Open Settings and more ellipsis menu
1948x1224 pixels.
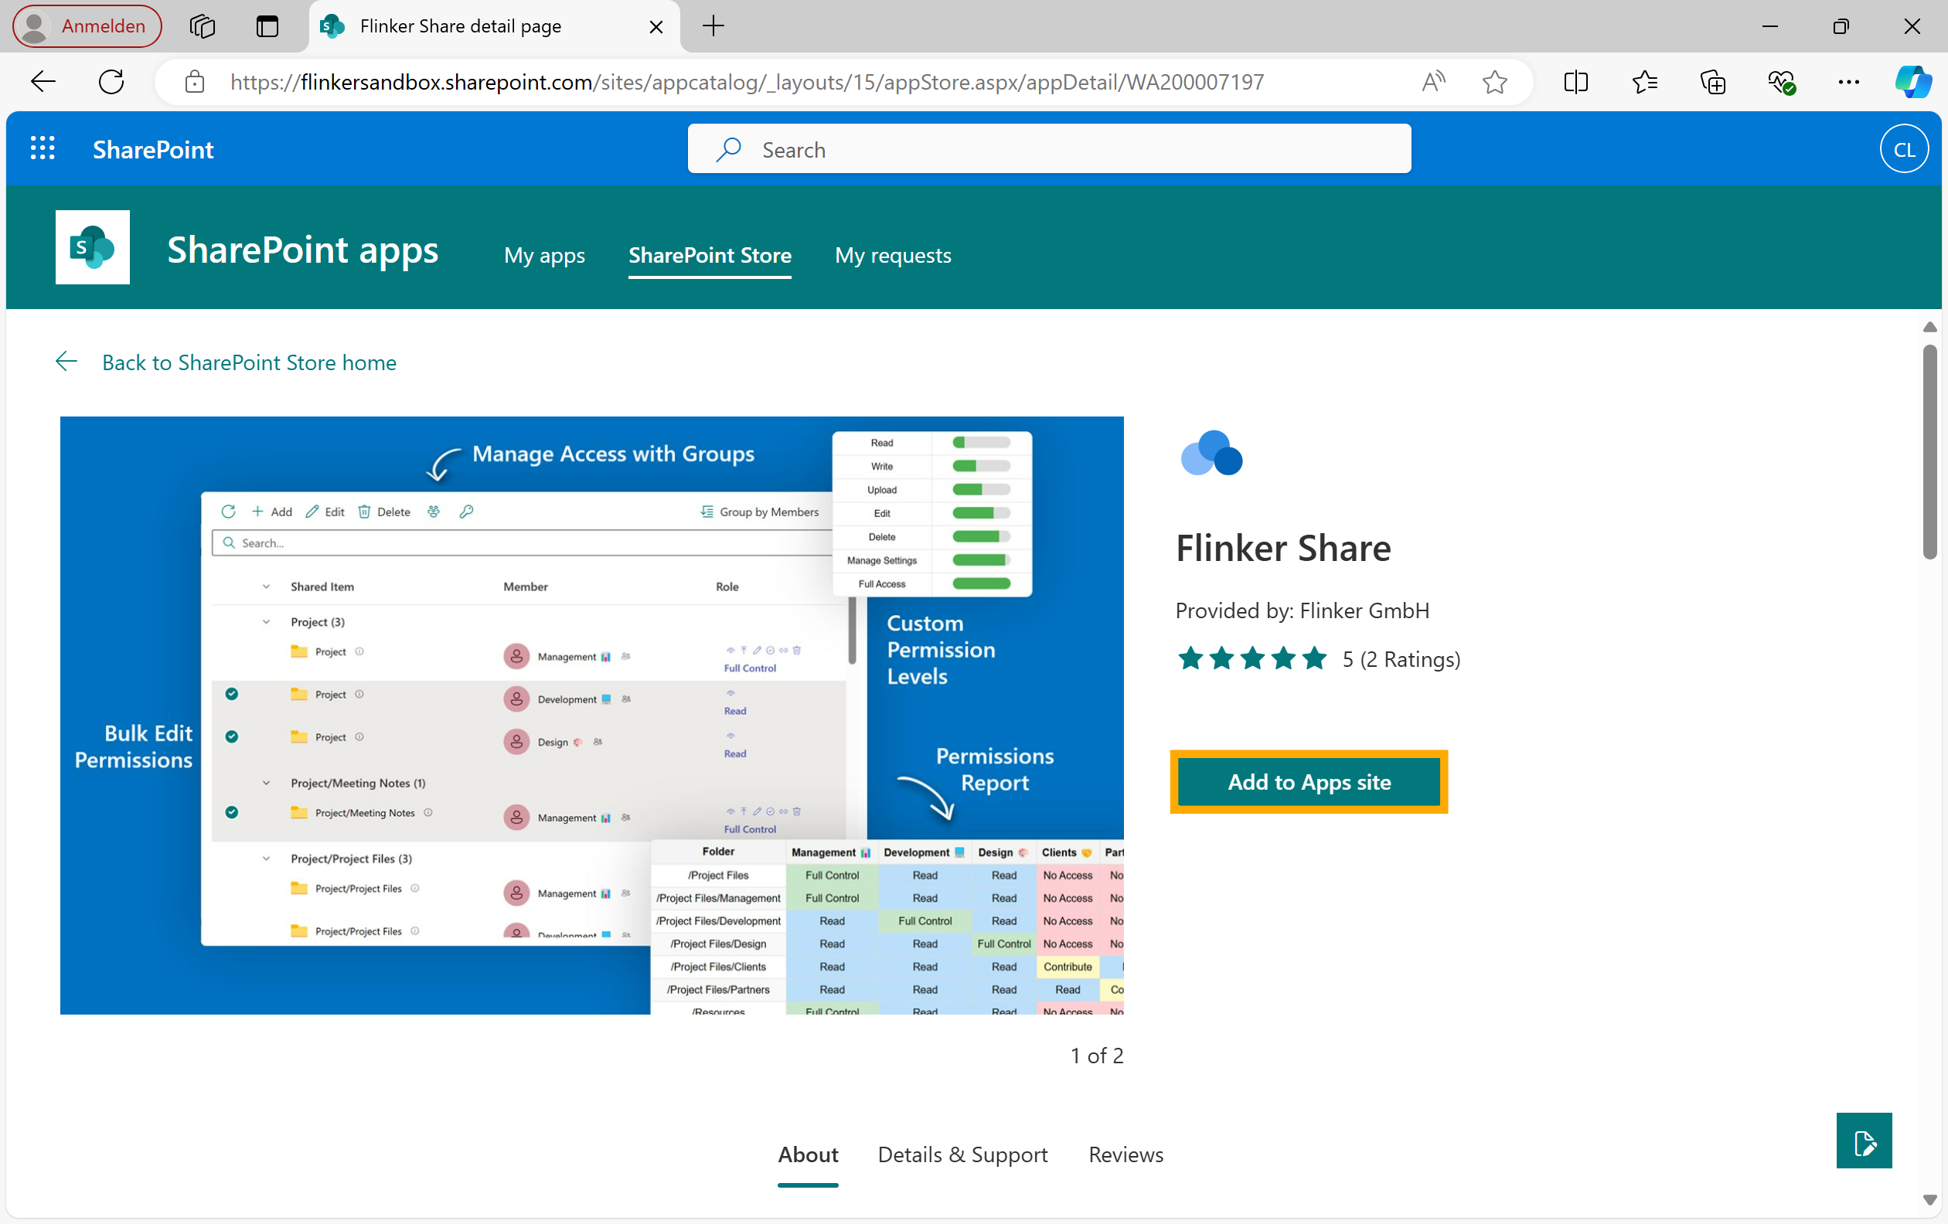click(x=1848, y=82)
